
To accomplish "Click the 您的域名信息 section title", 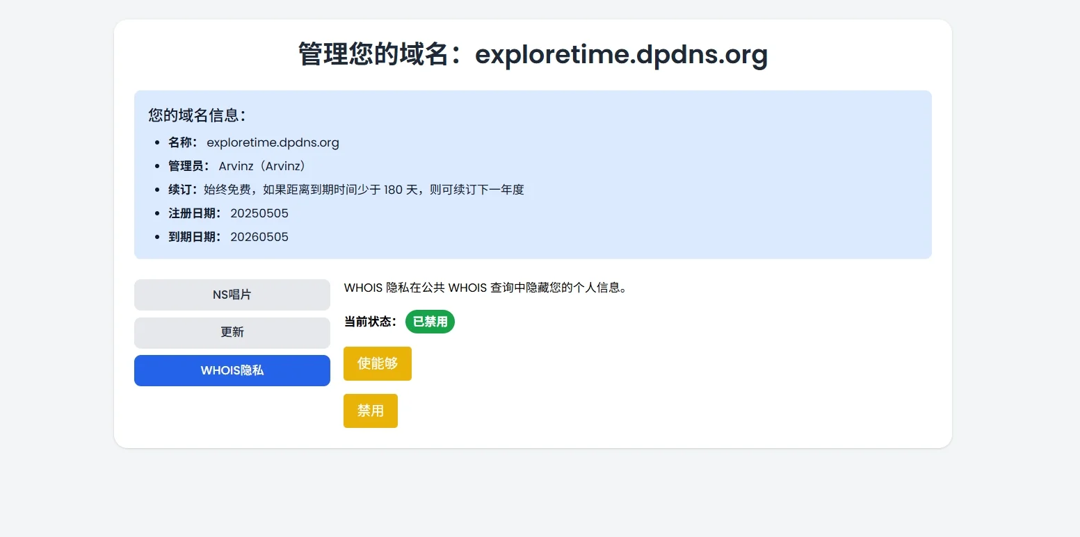I will click(x=198, y=115).
